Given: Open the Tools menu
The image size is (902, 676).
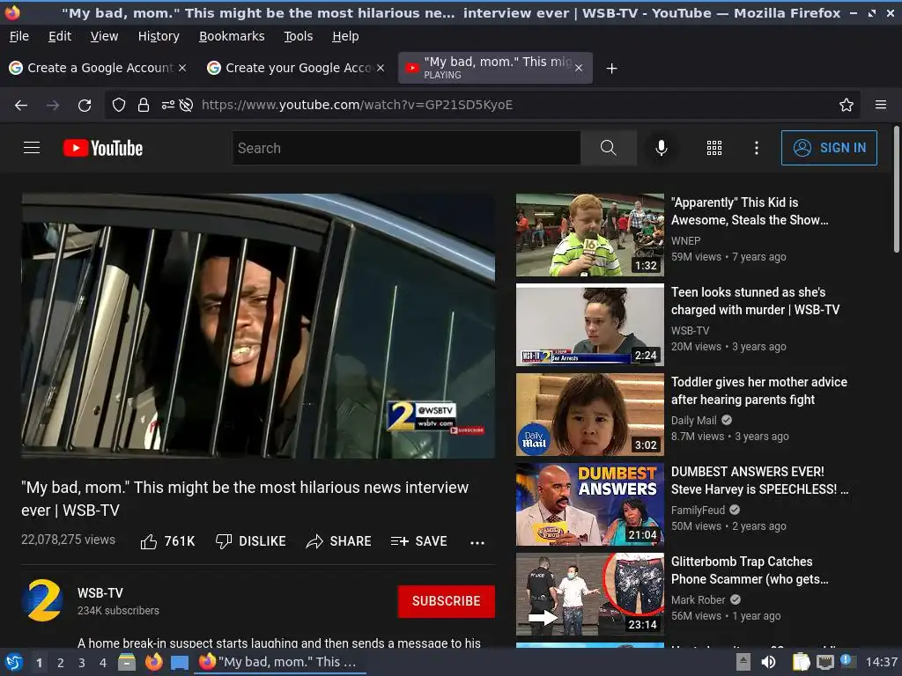Looking at the screenshot, I should pos(298,36).
